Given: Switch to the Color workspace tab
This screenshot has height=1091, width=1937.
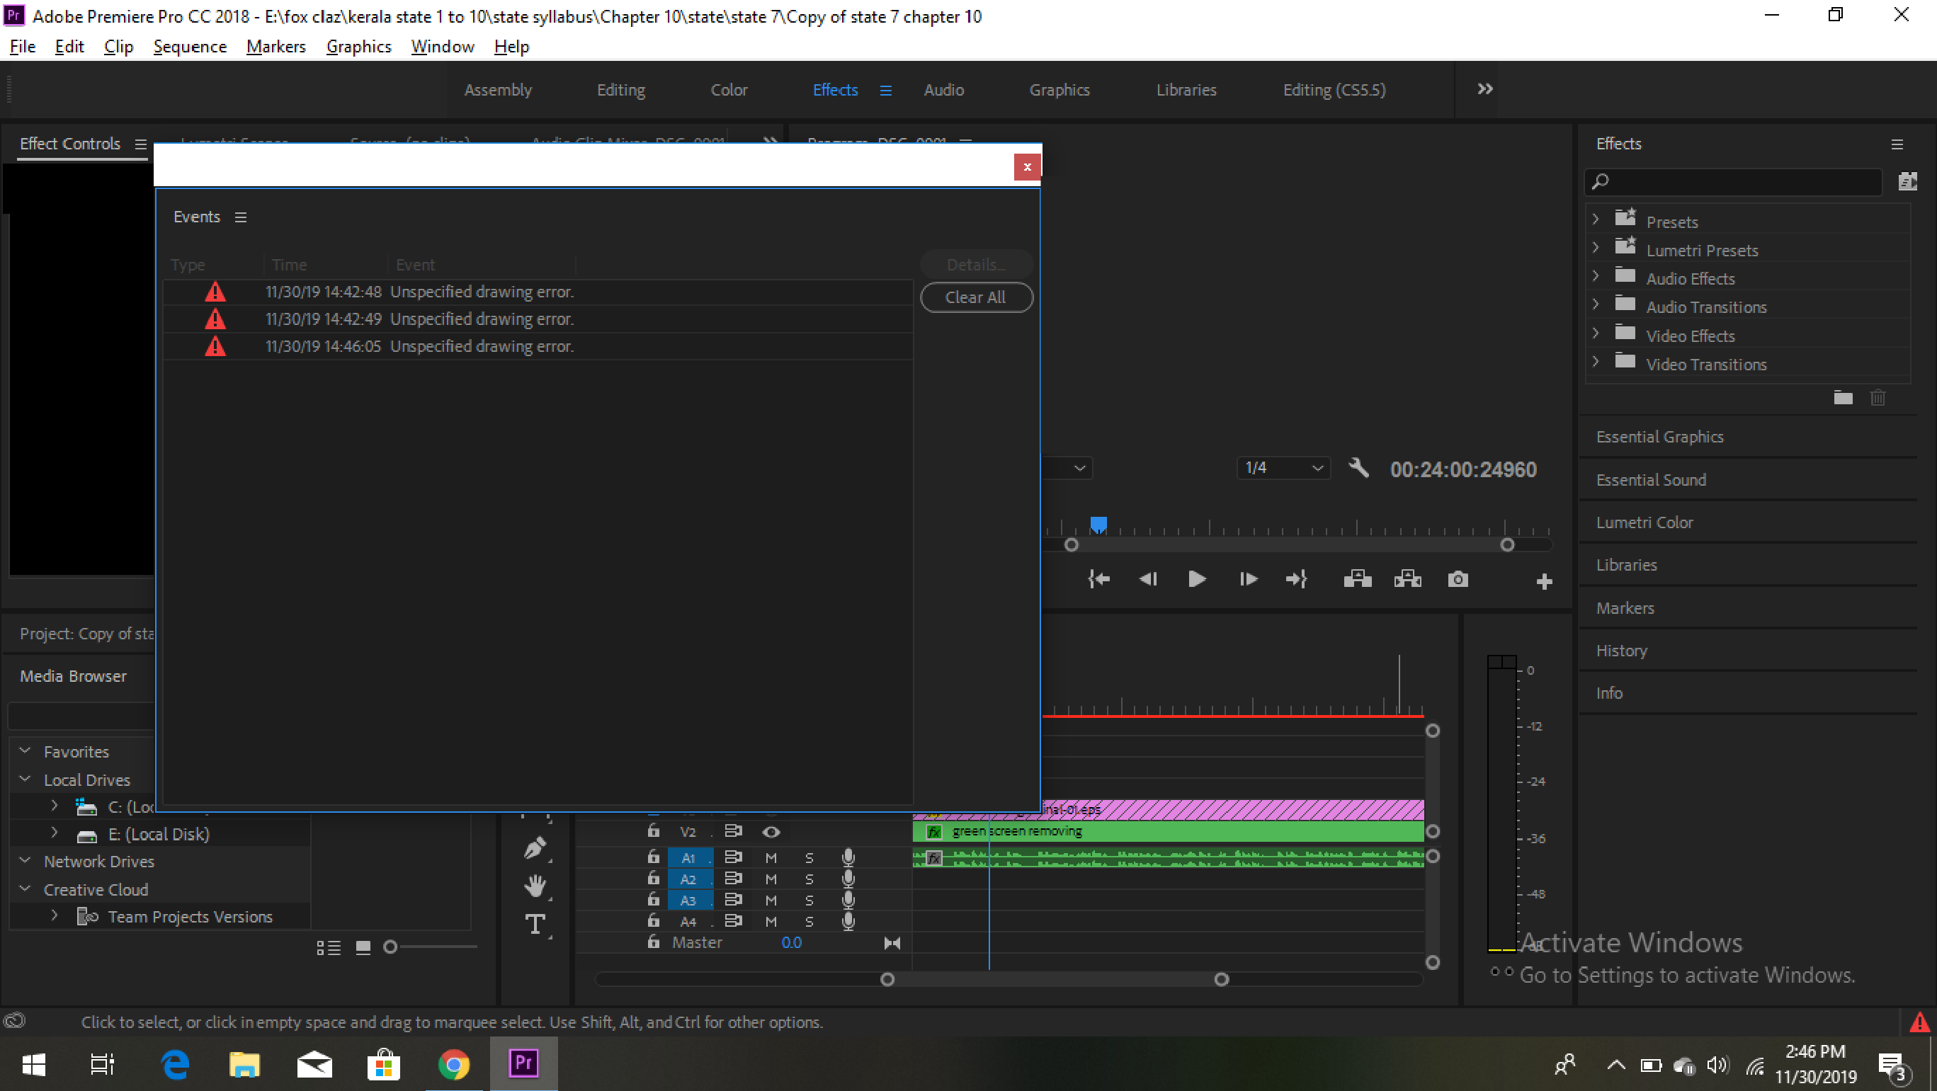Looking at the screenshot, I should point(728,89).
